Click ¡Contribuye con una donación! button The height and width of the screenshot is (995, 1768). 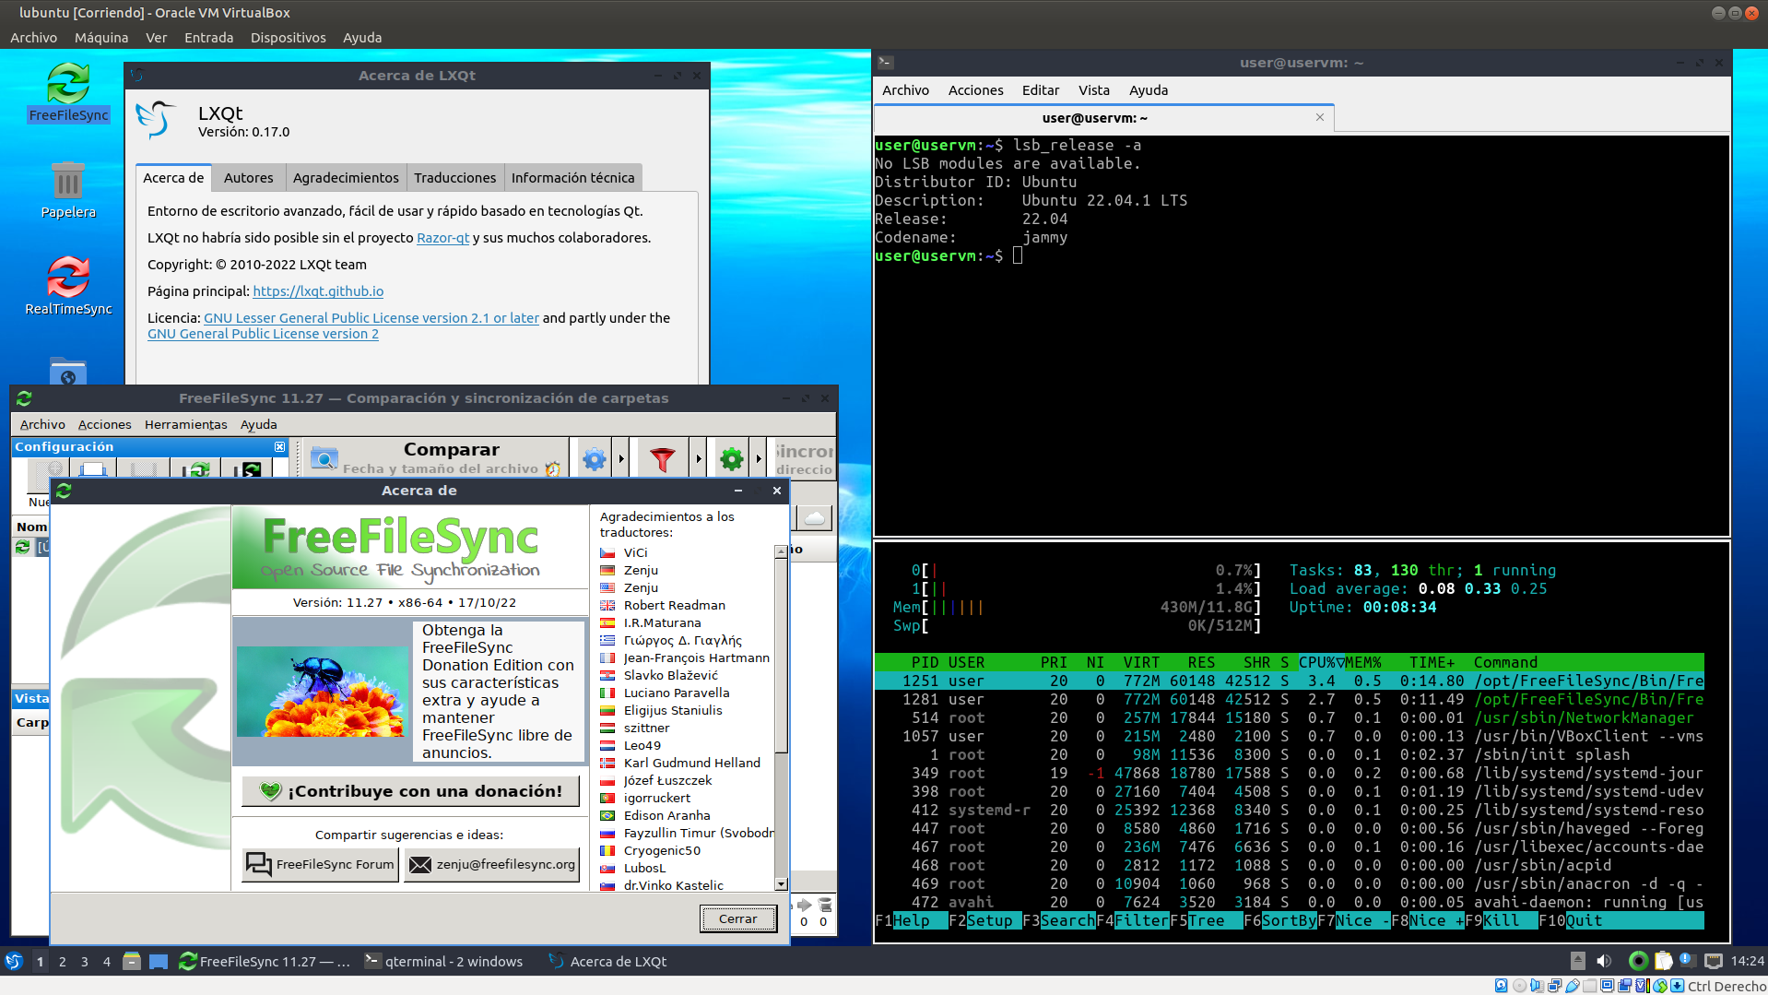tap(411, 791)
